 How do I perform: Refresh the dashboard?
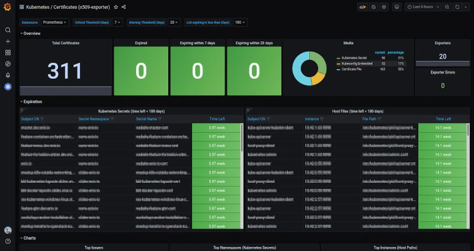click(x=457, y=7)
